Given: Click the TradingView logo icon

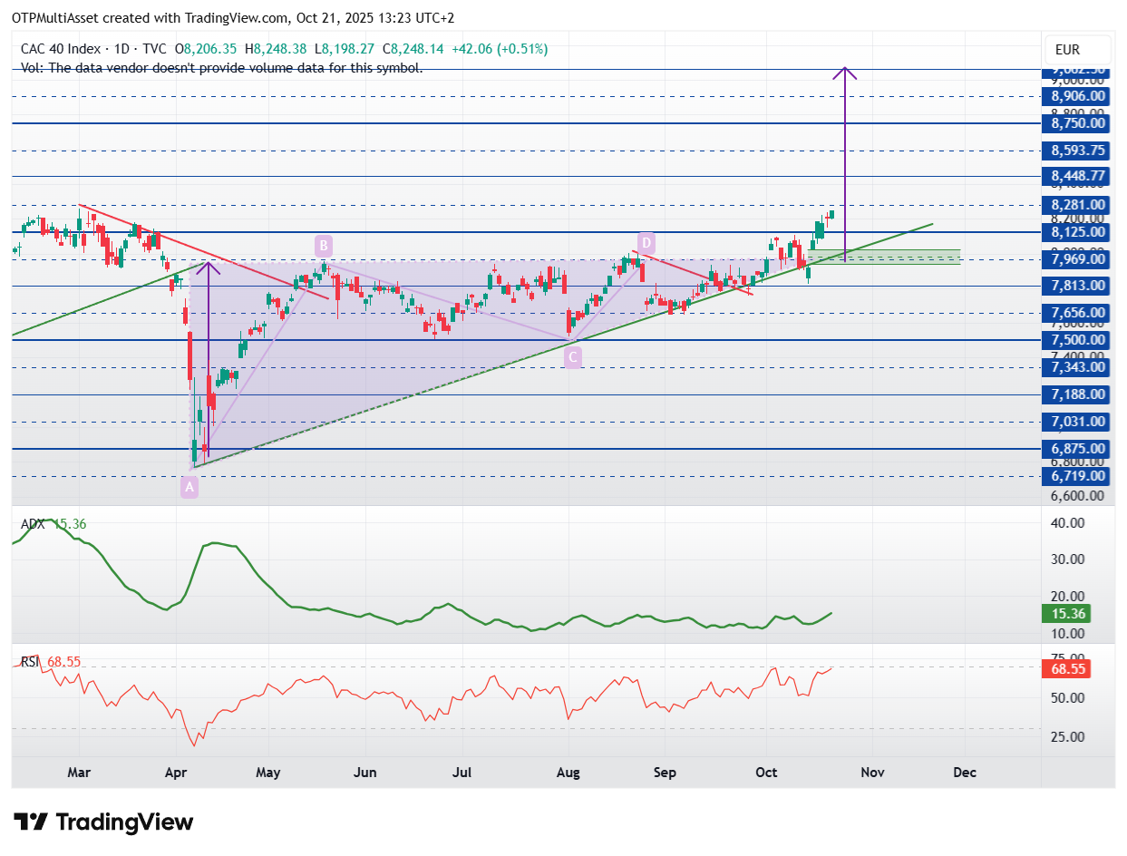Looking at the screenshot, I should coord(31,822).
